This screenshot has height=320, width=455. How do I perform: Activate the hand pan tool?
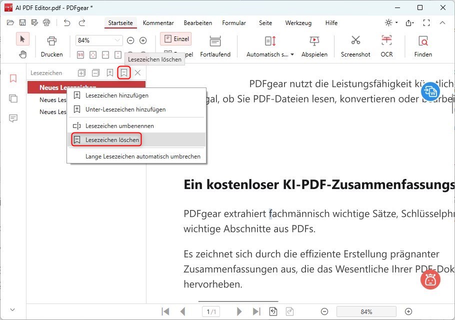point(22,54)
